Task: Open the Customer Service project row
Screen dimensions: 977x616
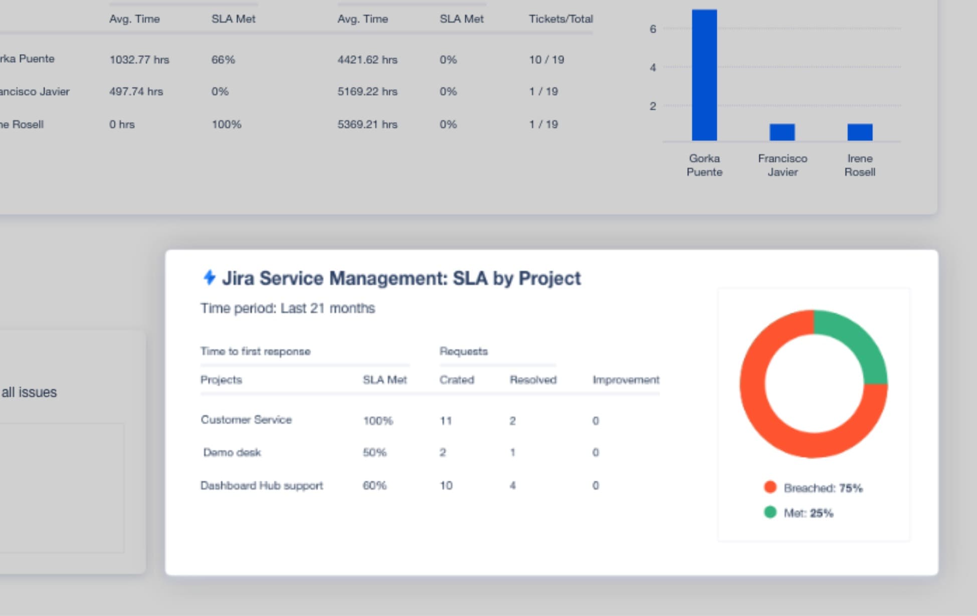Action: (x=246, y=420)
